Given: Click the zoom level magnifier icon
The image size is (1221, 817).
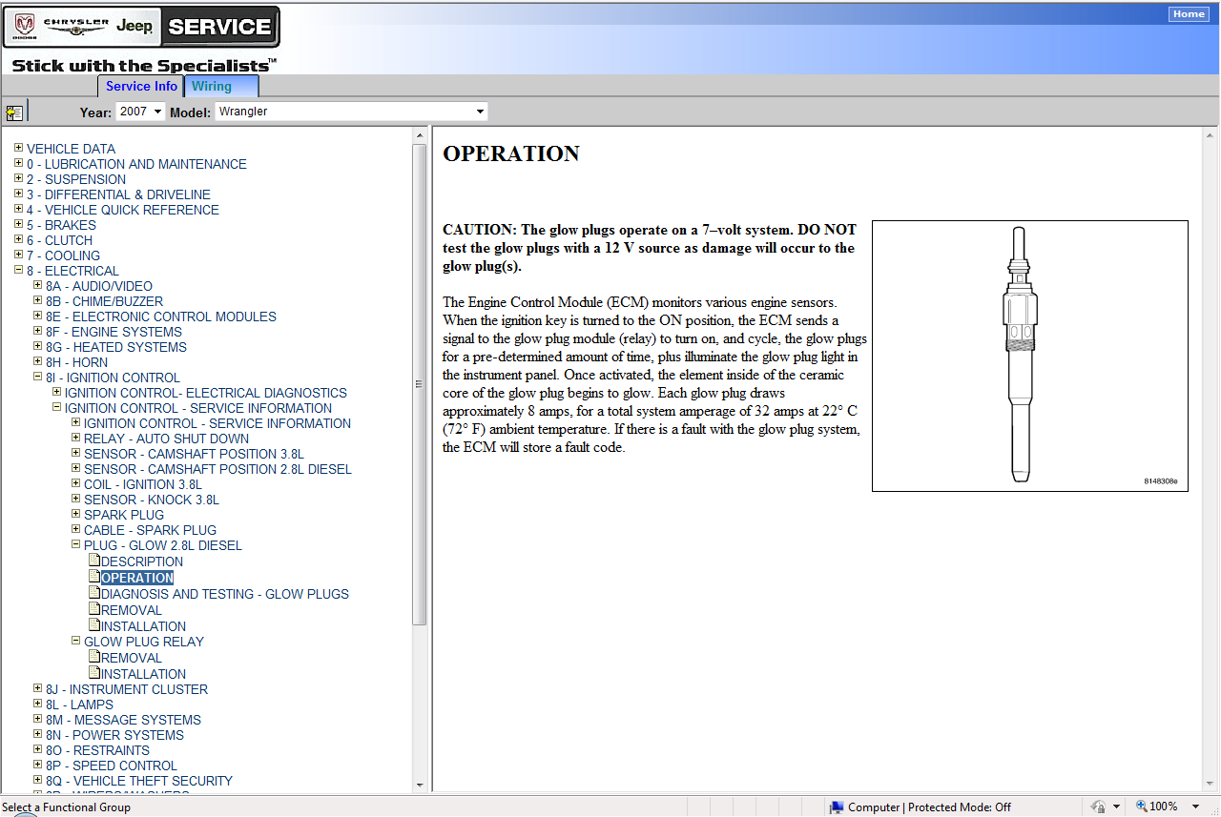Looking at the screenshot, I should coord(1141,807).
